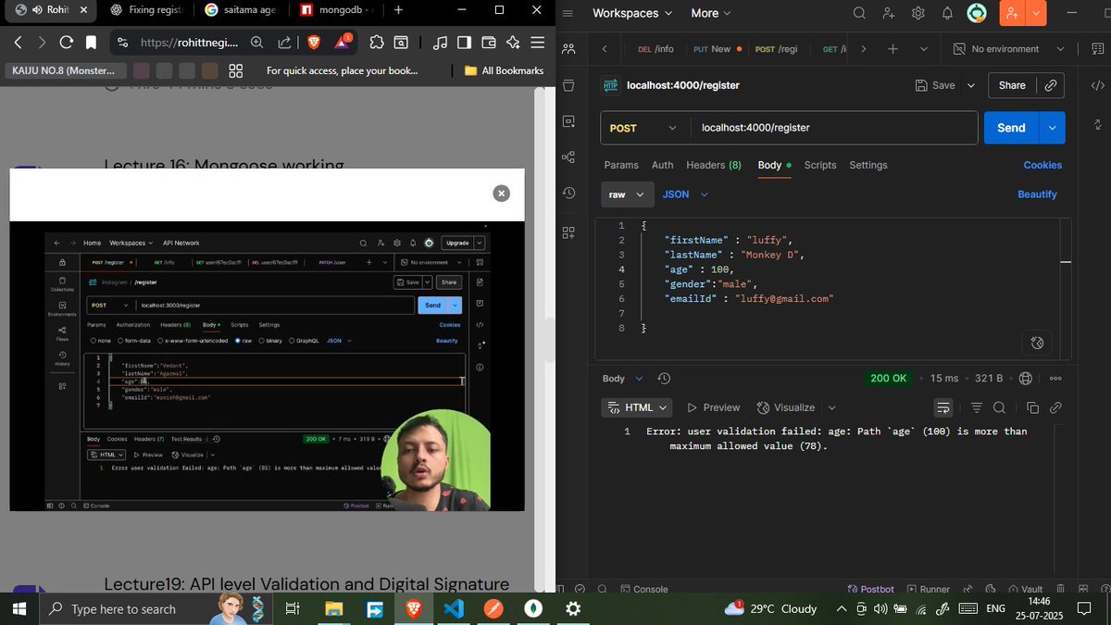Open Brave Shields lion icon
Image resolution: width=1111 pixels, height=625 pixels.
click(313, 42)
